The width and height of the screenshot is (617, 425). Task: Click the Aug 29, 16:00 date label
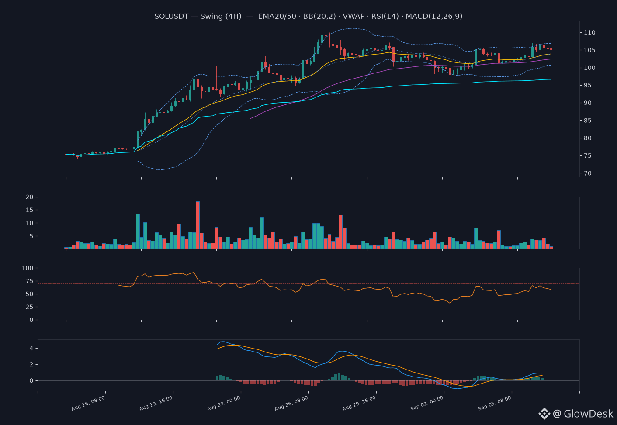[359, 403]
